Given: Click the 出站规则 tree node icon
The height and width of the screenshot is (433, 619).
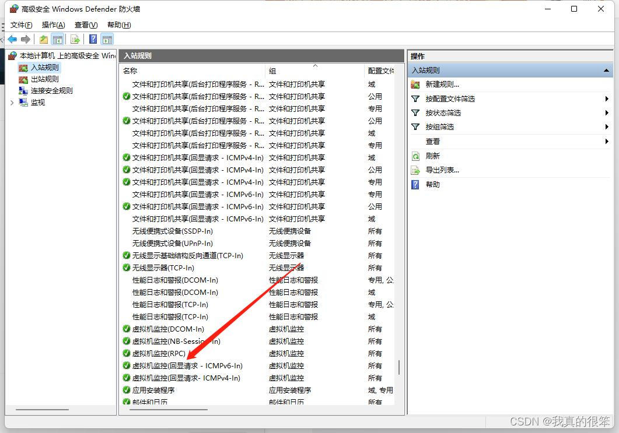Looking at the screenshot, I should [23, 79].
